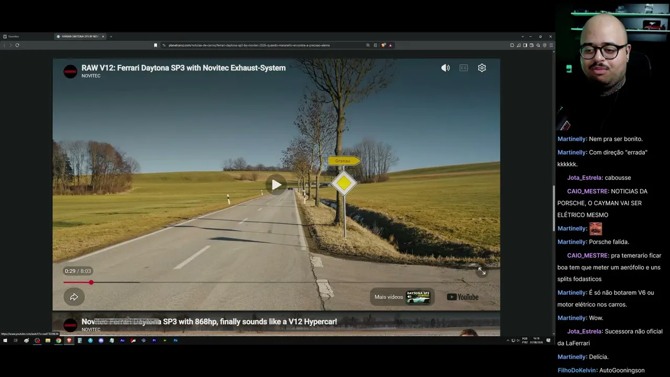Open Adobe Photoshop from the taskbar
This screenshot has height=377, width=670.
(176, 340)
